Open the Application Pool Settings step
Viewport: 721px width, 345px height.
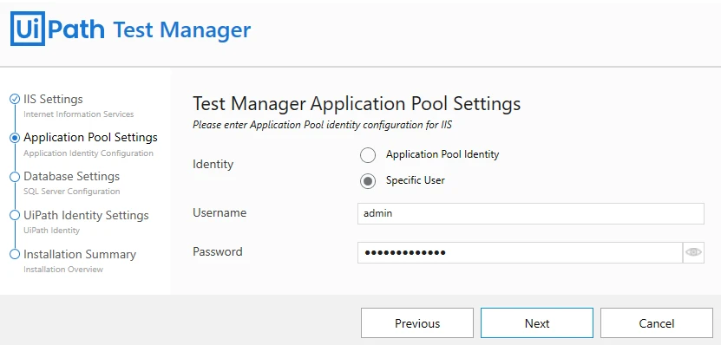(90, 137)
